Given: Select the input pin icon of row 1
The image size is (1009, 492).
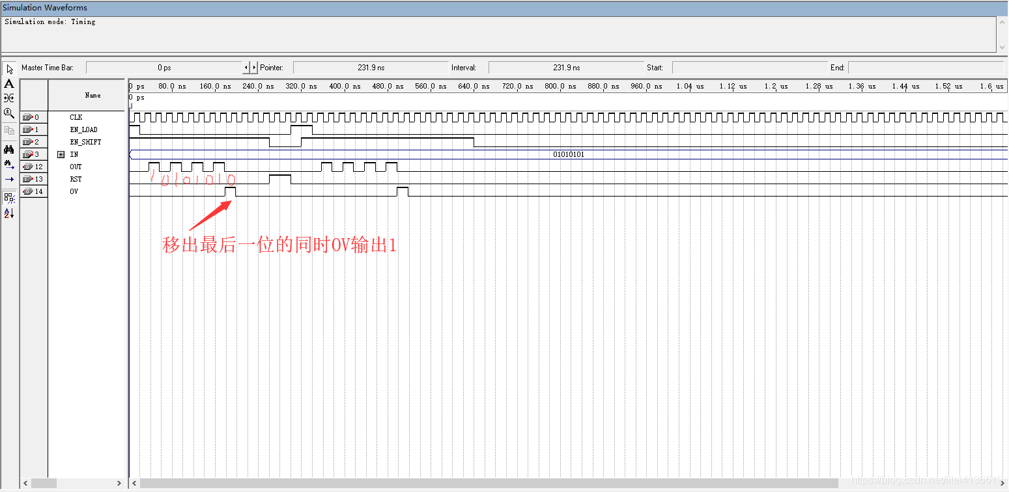Looking at the screenshot, I should [x=27, y=130].
